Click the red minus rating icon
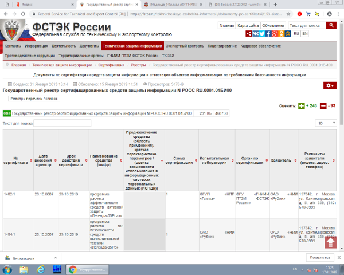344x275 pixels. [323, 105]
